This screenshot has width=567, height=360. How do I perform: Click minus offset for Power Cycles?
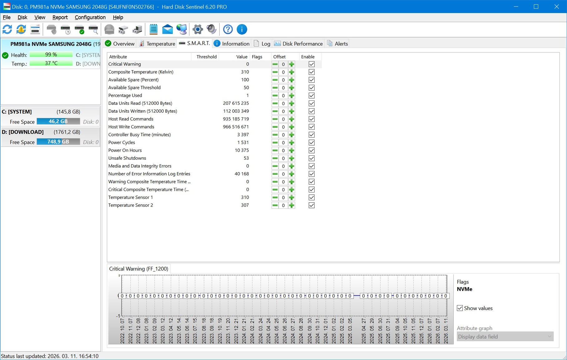275,143
